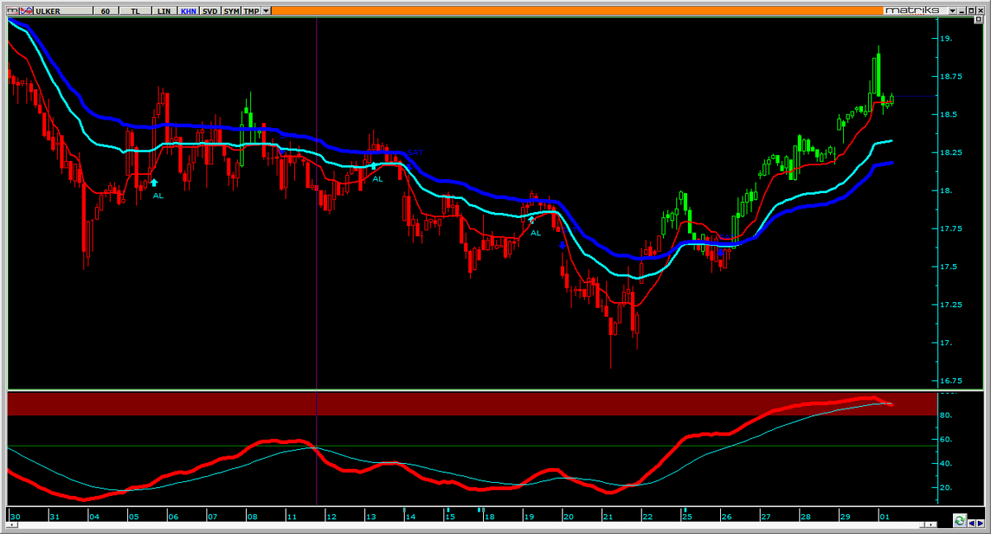Click indicator axis value 60.
The image size is (991, 534).
coord(946,439)
